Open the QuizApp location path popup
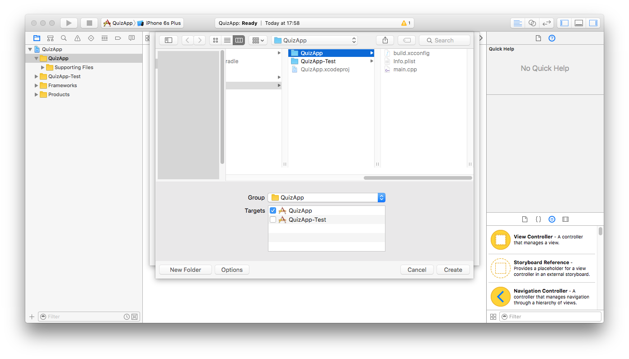 pyautogui.click(x=314, y=40)
